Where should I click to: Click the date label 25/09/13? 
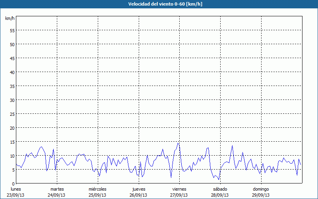[x=97, y=195]
